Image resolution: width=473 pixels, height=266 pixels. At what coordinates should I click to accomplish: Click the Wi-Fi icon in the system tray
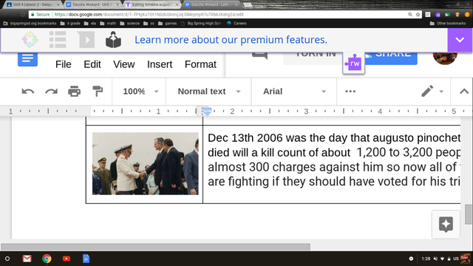[442, 259]
